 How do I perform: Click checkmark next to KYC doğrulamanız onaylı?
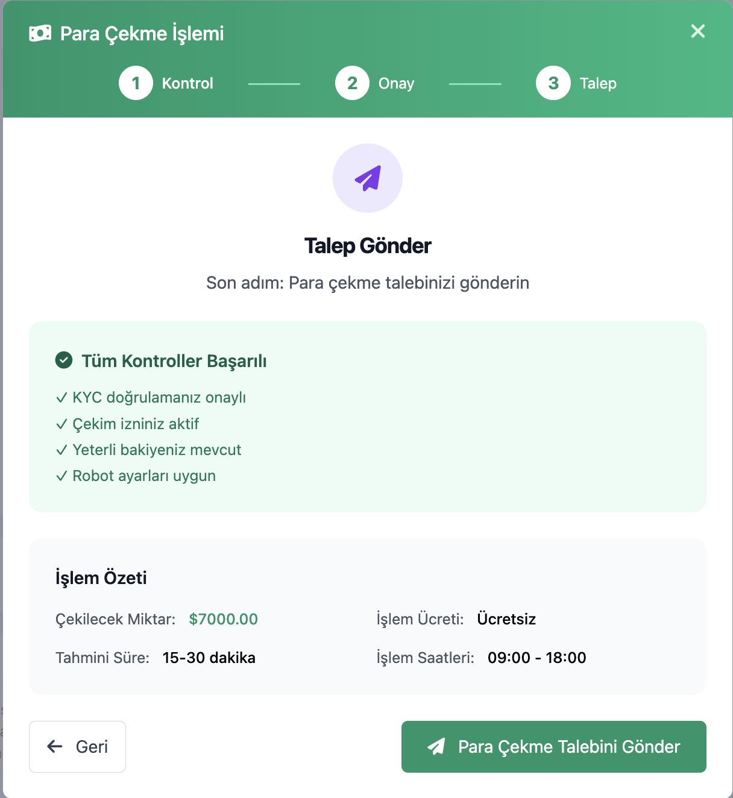click(x=61, y=398)
